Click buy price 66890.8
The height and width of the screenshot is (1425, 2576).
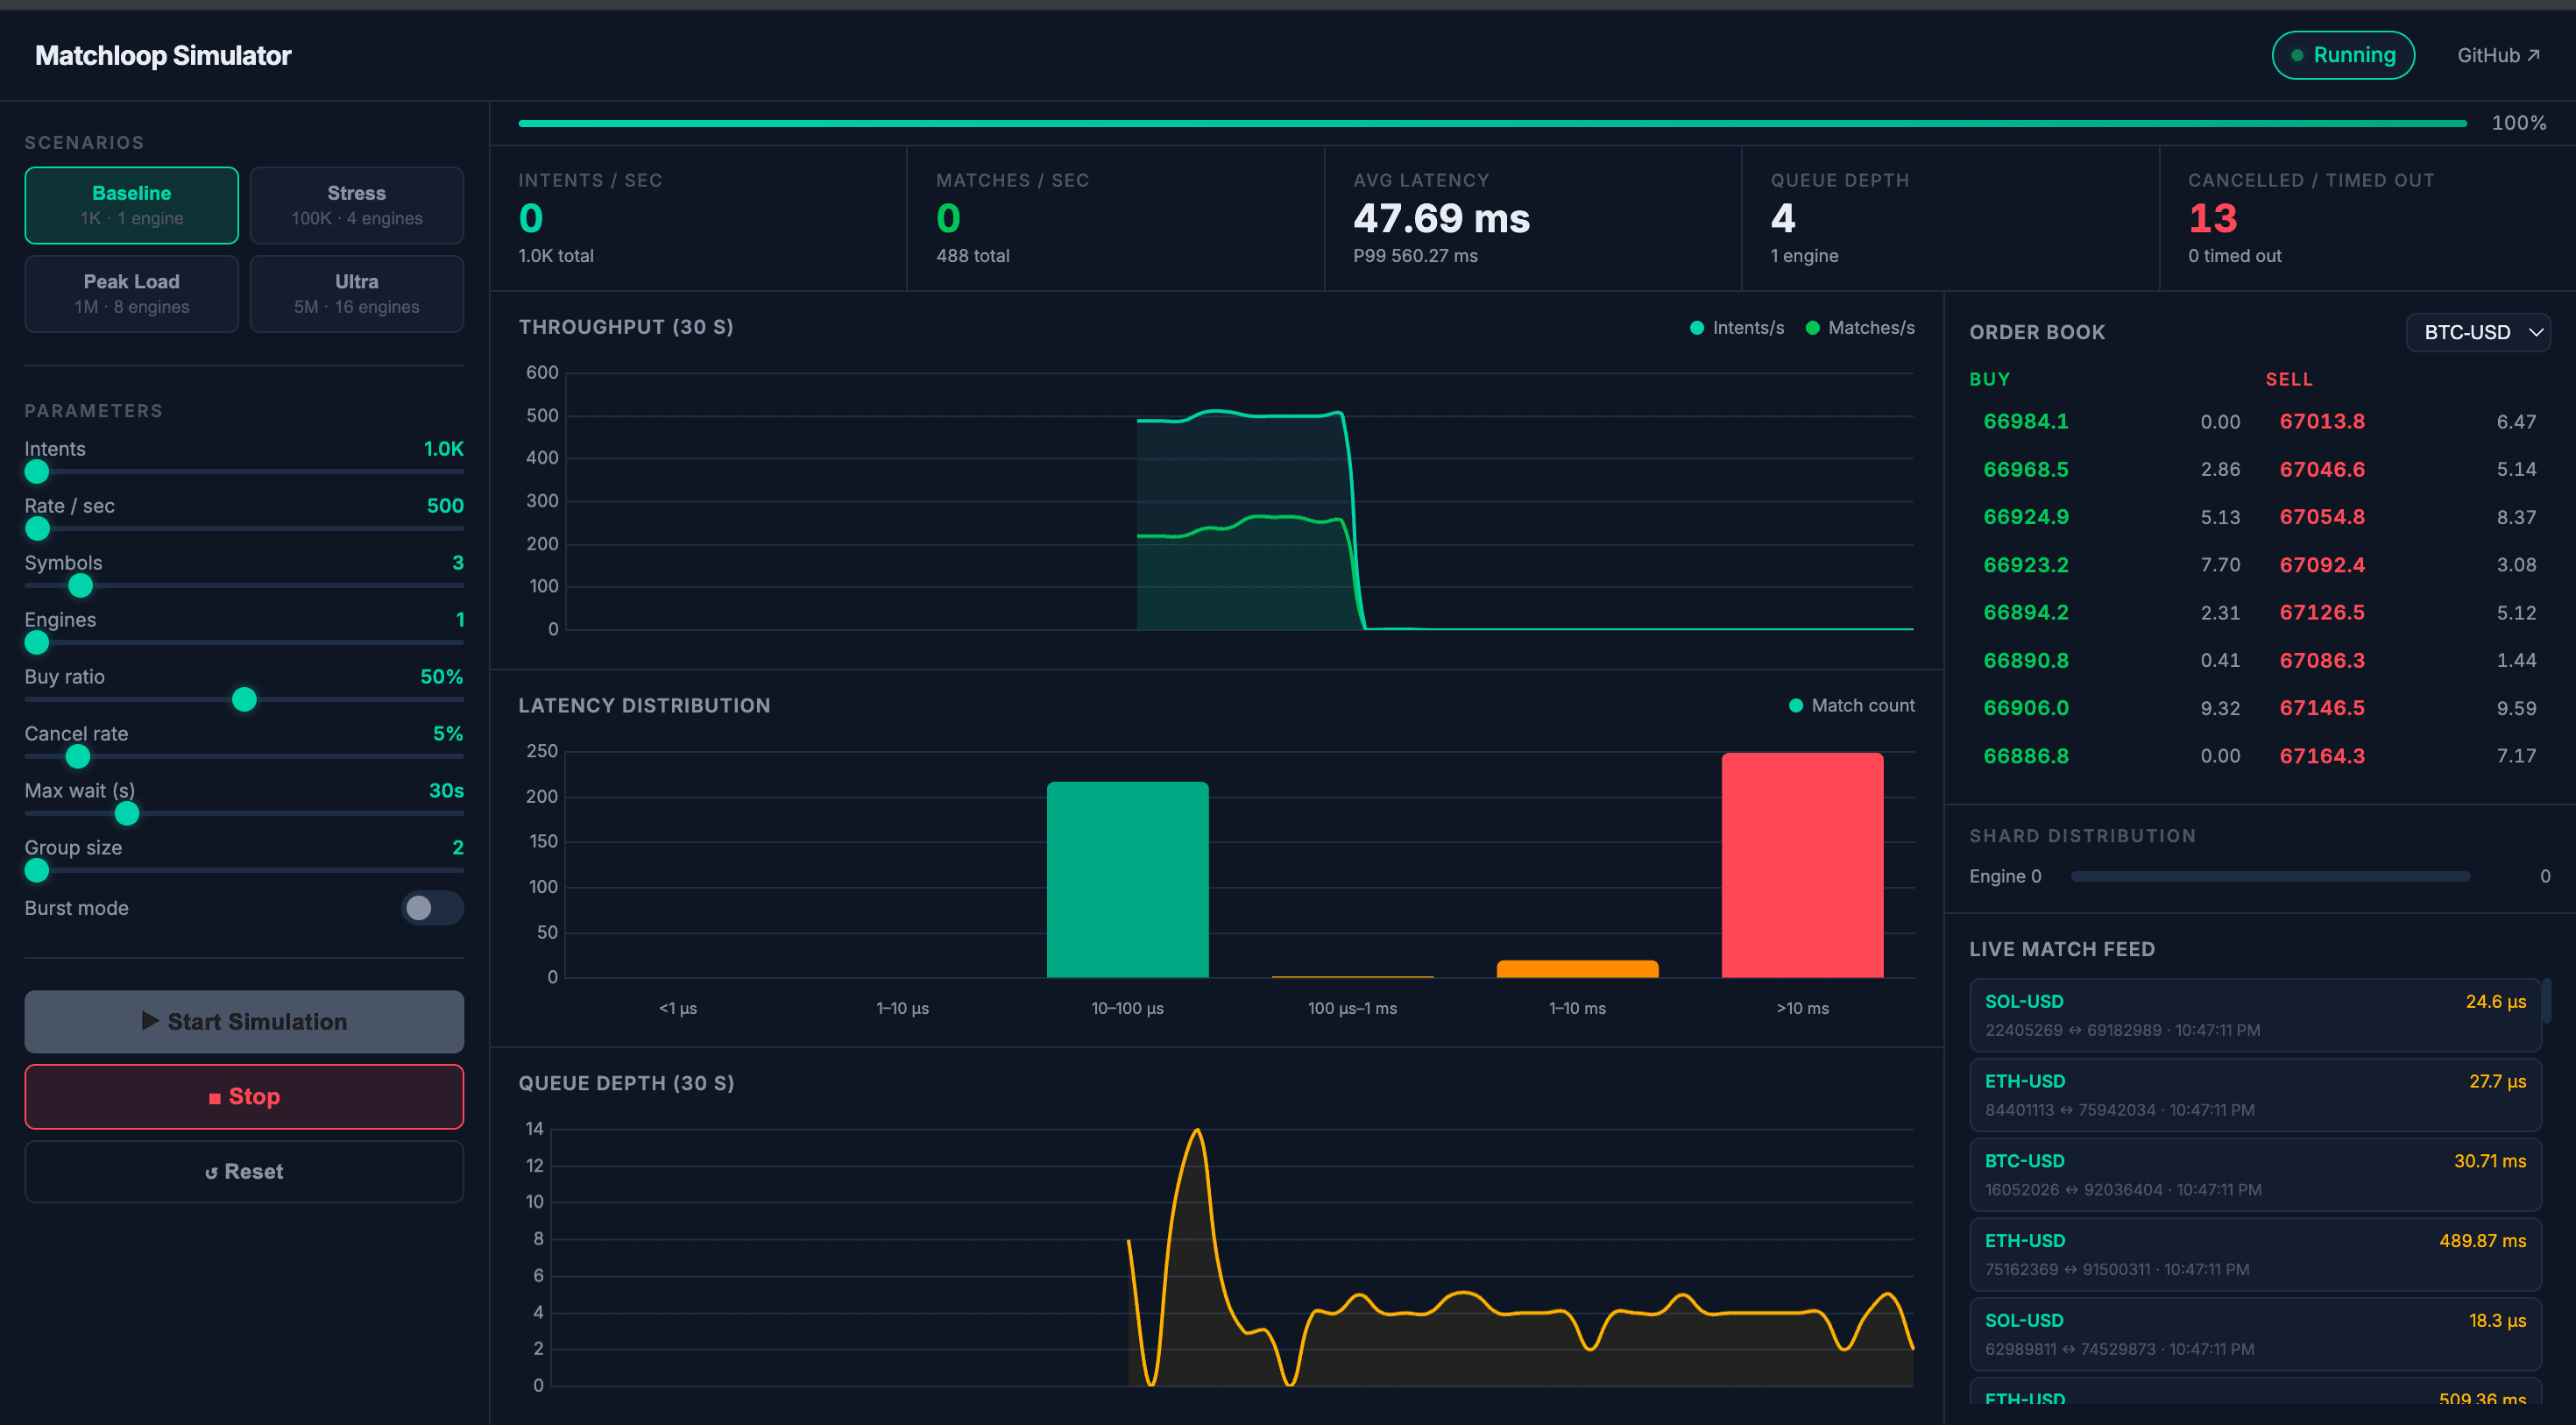pyautogui.click(x=2026, y=660)
